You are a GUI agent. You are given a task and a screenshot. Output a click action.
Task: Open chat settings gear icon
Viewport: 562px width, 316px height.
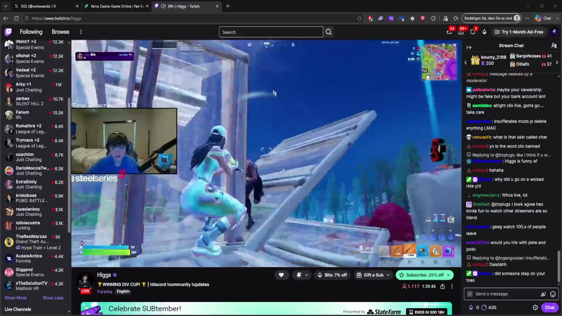pos(535,308)
